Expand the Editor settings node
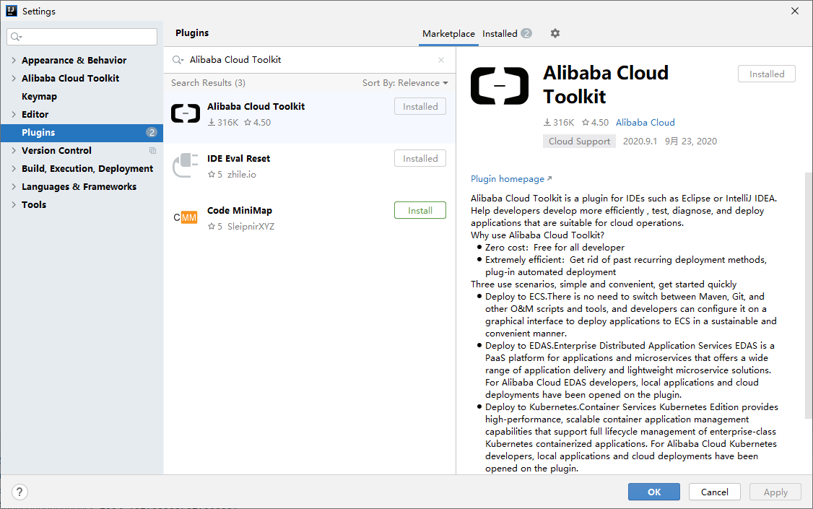 tap(14, 115)
